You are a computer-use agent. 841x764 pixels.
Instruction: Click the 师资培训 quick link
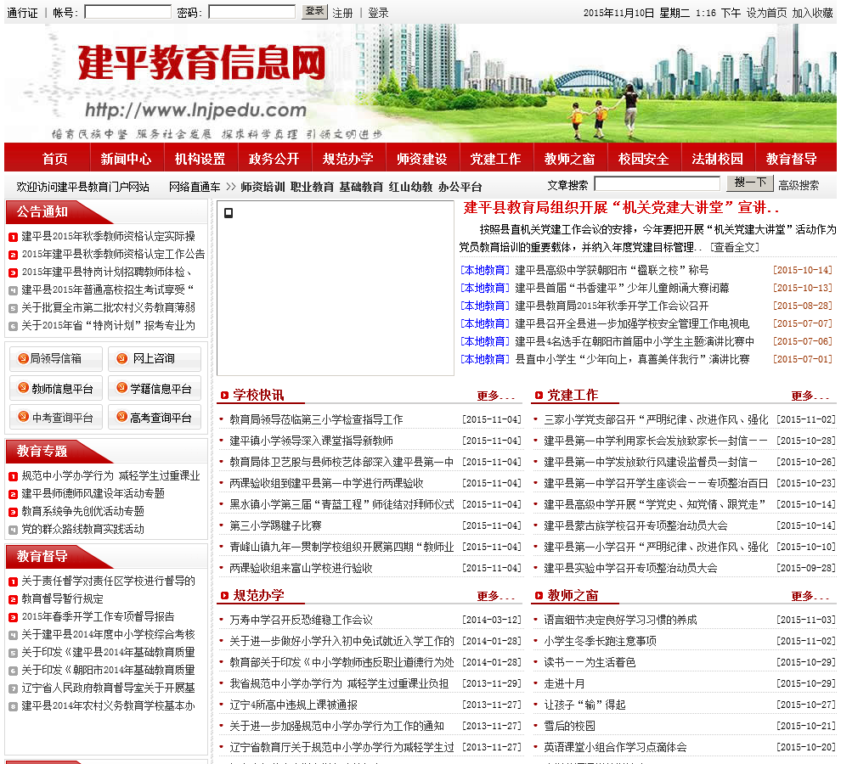click(x=262, y=187)
